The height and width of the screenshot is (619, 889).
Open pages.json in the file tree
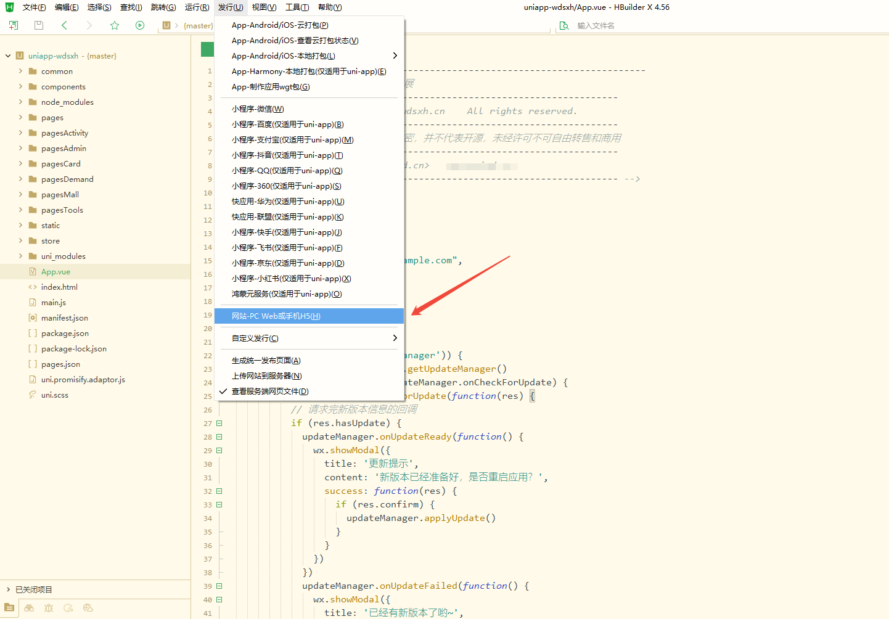click(60, 364)
